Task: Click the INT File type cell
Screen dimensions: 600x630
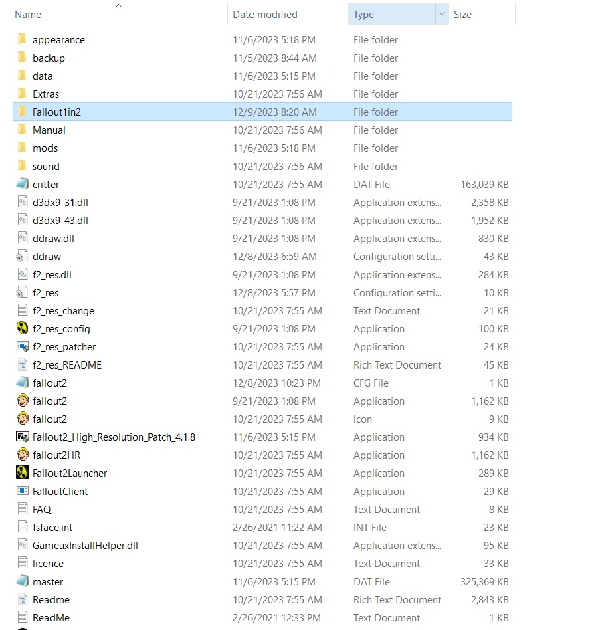Action: (x=370, y=527)
